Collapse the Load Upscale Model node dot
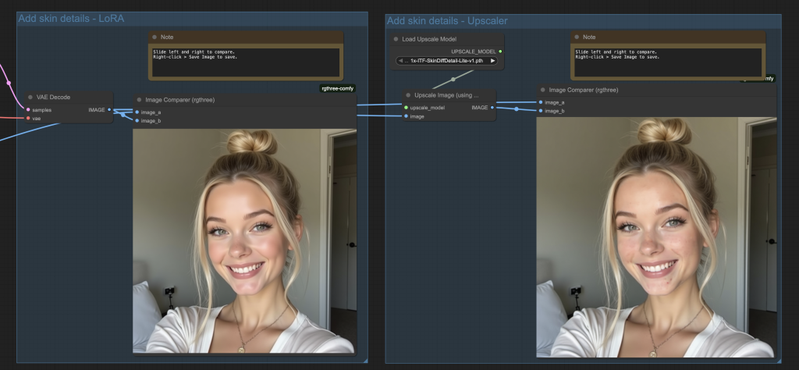The height and width of the screenshot is (370, 799). point(396,39)
